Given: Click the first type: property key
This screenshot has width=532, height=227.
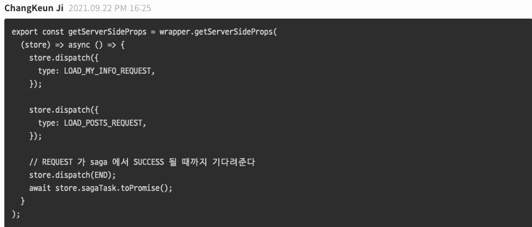Looking at the screenshot, I should click(49, 71).
